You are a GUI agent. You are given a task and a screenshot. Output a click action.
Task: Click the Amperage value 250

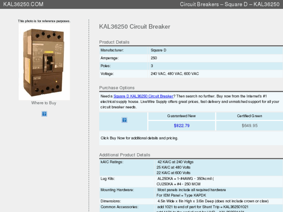coord(154,58)
